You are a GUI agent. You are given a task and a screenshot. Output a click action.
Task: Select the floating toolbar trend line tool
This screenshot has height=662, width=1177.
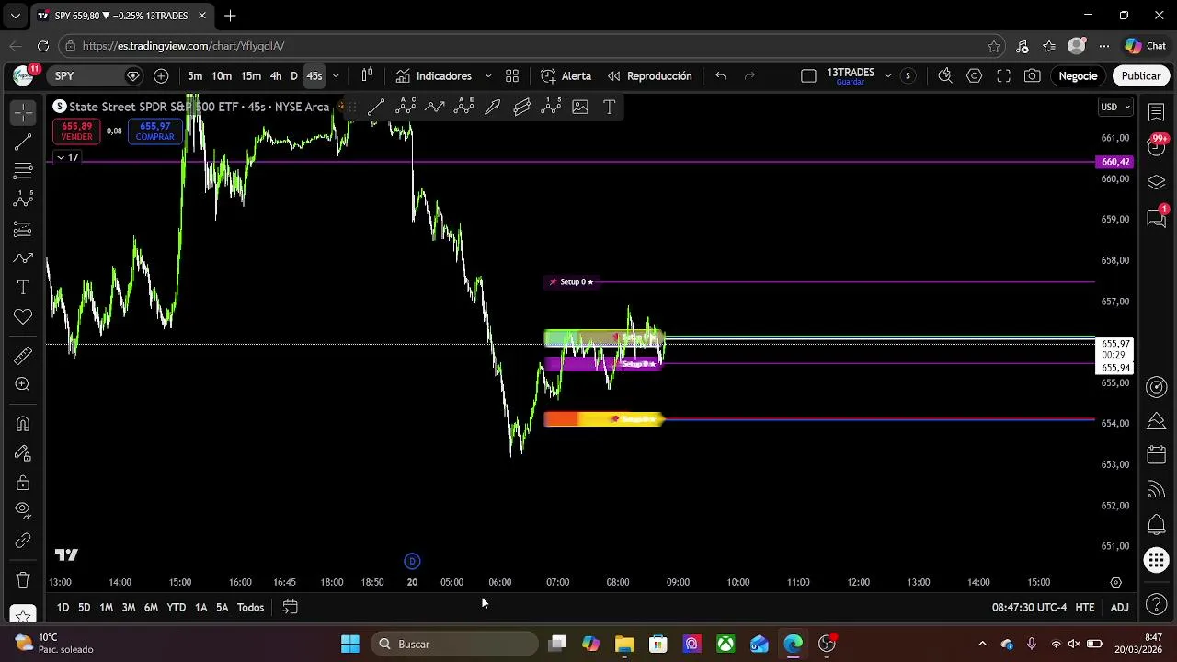376,108
